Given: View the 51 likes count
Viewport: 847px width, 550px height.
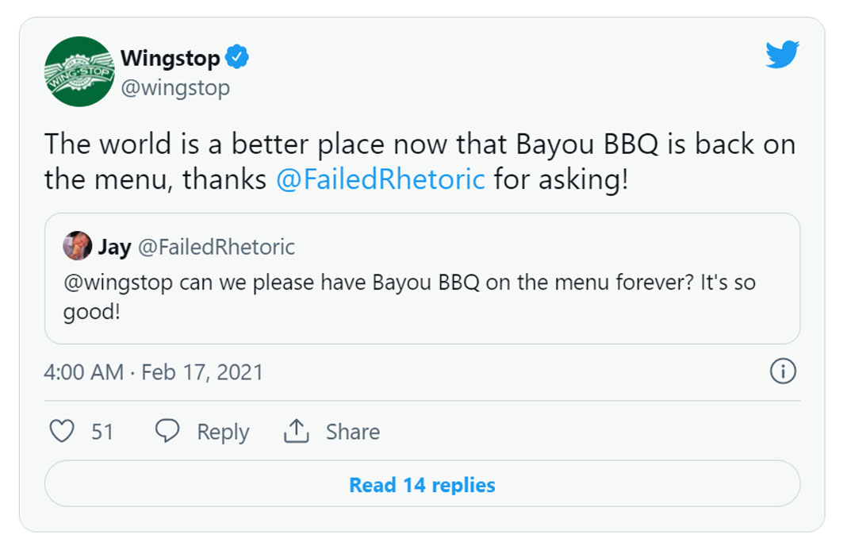Looking at the screenshot, I should coord(102,432).
